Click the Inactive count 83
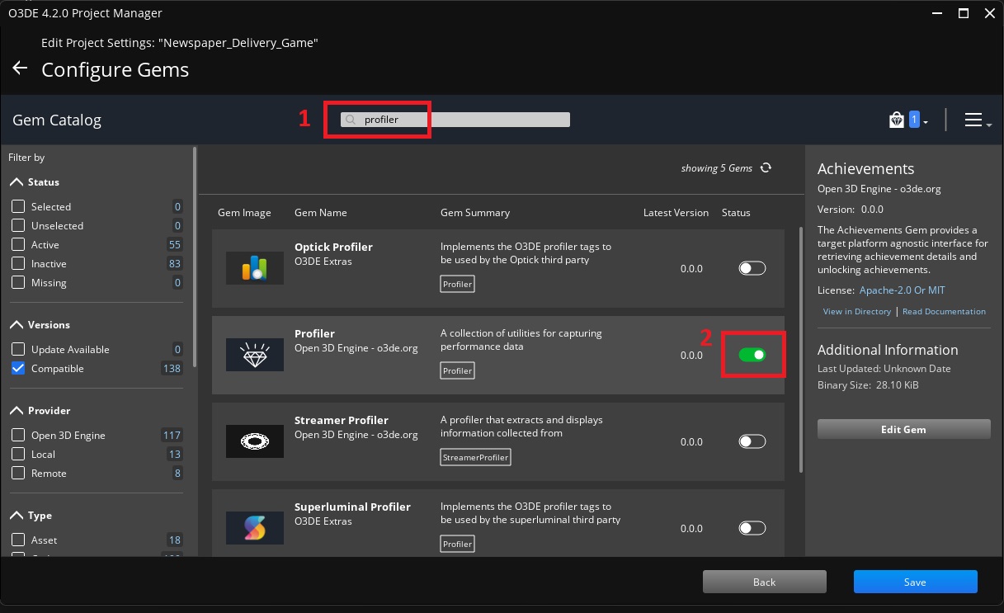The width and height of the screenshot is (1004, 613). (174, 263)
